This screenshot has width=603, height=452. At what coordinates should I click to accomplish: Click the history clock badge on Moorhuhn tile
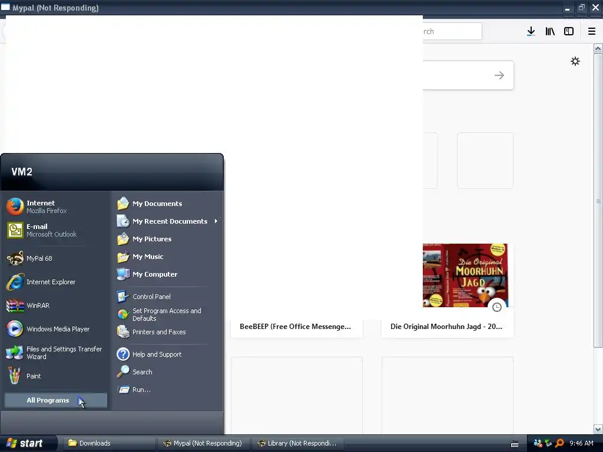(497, 307)
